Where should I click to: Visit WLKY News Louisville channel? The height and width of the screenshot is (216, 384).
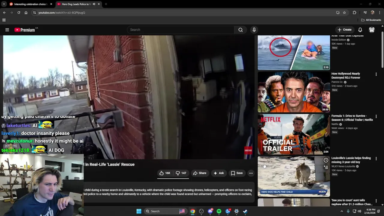coord(343,166)
